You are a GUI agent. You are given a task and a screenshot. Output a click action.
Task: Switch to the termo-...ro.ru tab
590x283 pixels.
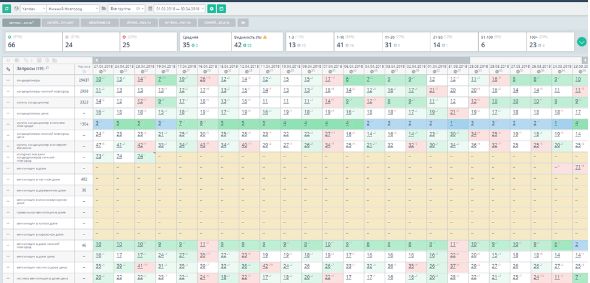coord(21,22)
